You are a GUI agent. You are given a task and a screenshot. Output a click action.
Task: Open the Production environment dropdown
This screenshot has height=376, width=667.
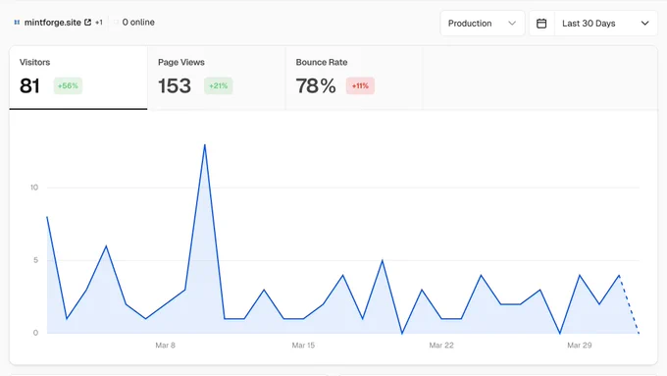click(x=483, y=24)
